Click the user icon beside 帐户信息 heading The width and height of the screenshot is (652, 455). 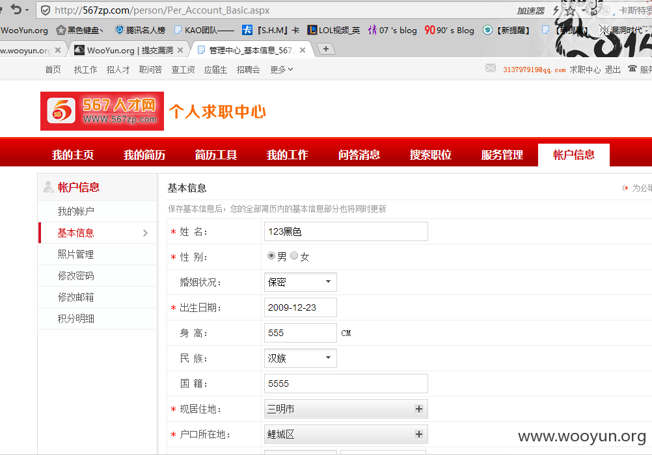(x=49, y=187)
